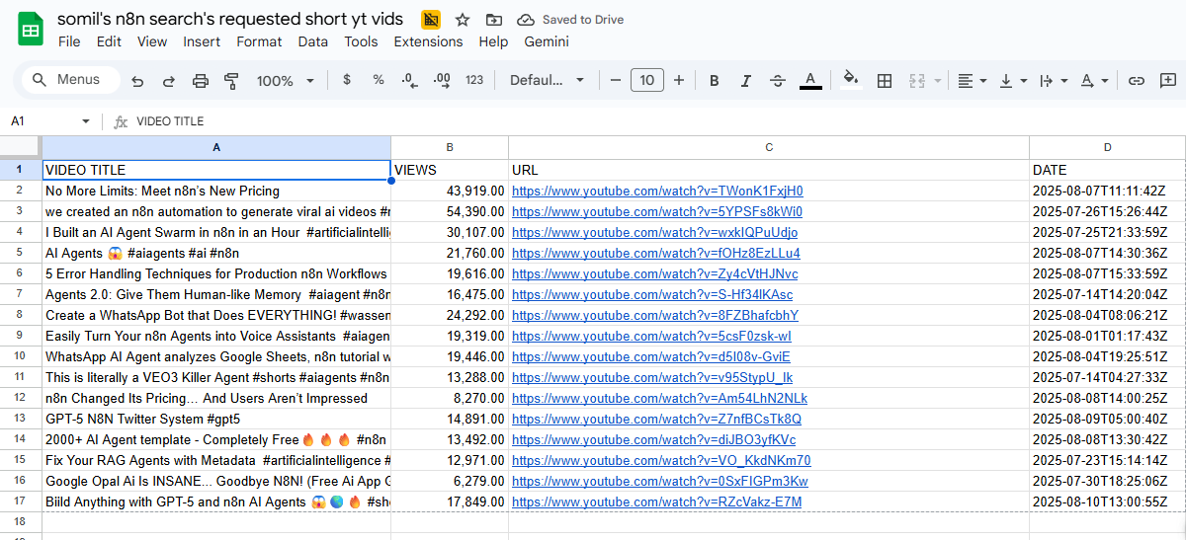Open the zoom level dropdown at 100%
The width and height of the screenshot is (1186, 540).
pos(285,81)
